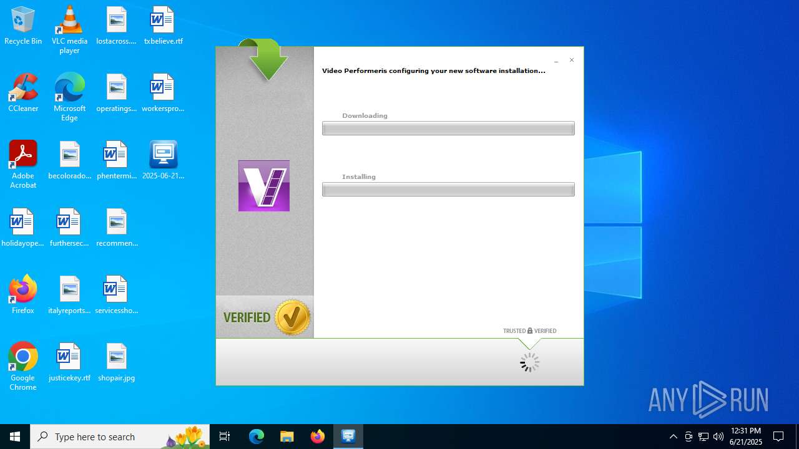
Task: Select the phentermi document icon
Action: pos(116,161)
